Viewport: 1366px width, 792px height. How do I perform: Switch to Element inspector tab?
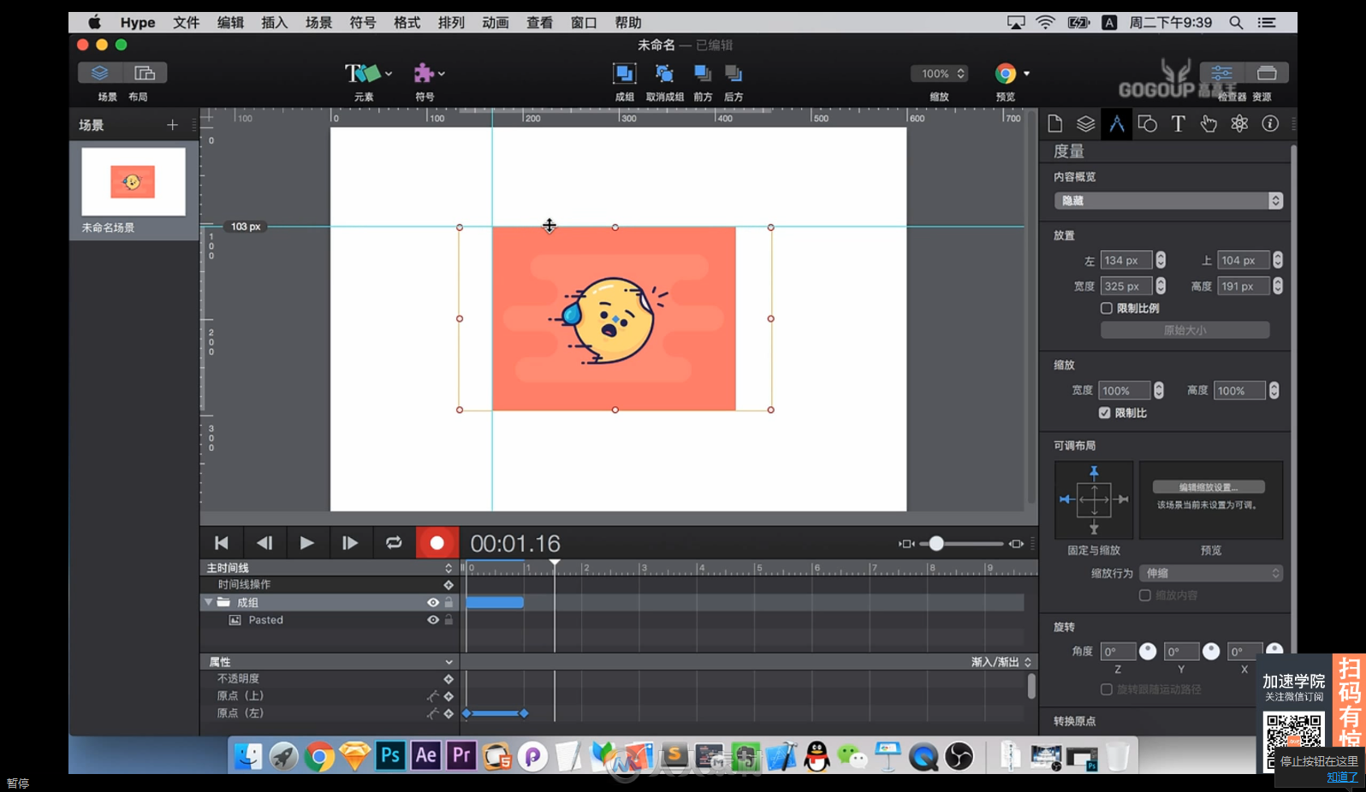coord(1148,124)
